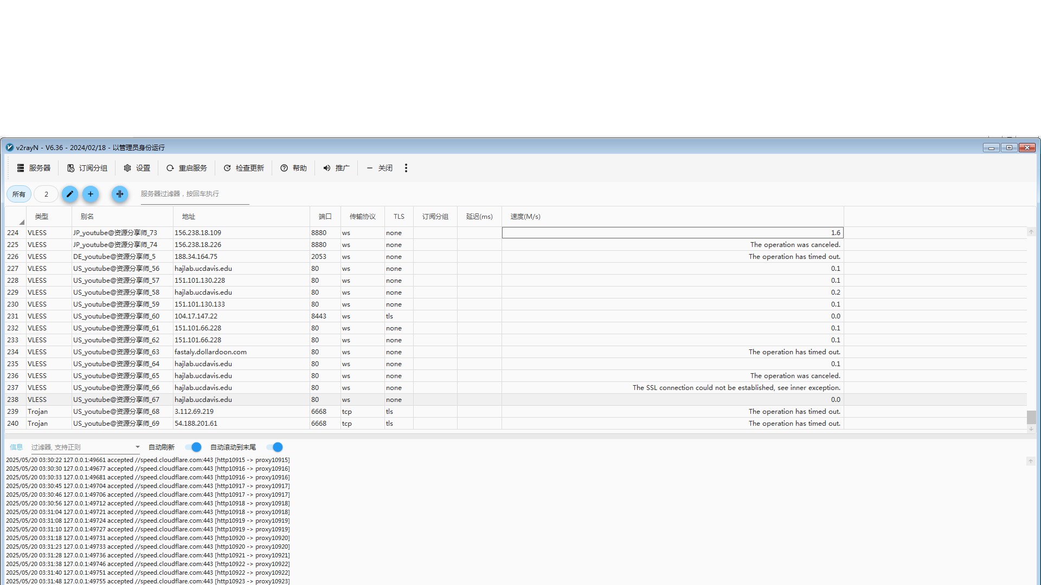
Task: Click the 关闭 close toolbar item
Action: 380,168
